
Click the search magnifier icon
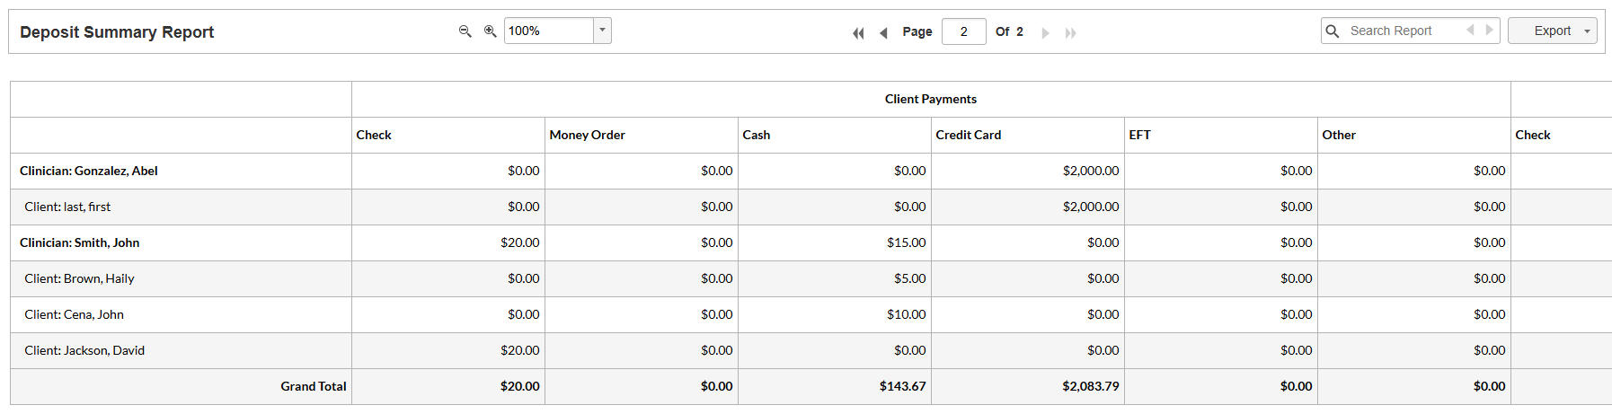(1333, 31)
